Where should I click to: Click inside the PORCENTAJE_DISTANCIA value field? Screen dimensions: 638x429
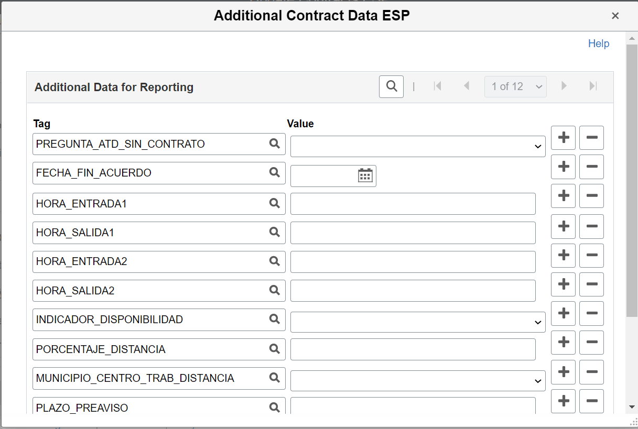pos(414,349)
